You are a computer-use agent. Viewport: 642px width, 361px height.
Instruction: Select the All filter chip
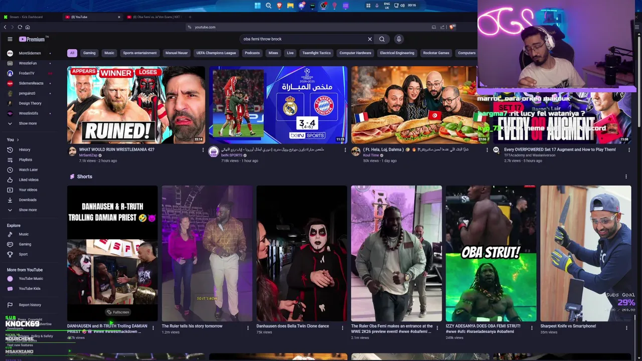point(72,53)
